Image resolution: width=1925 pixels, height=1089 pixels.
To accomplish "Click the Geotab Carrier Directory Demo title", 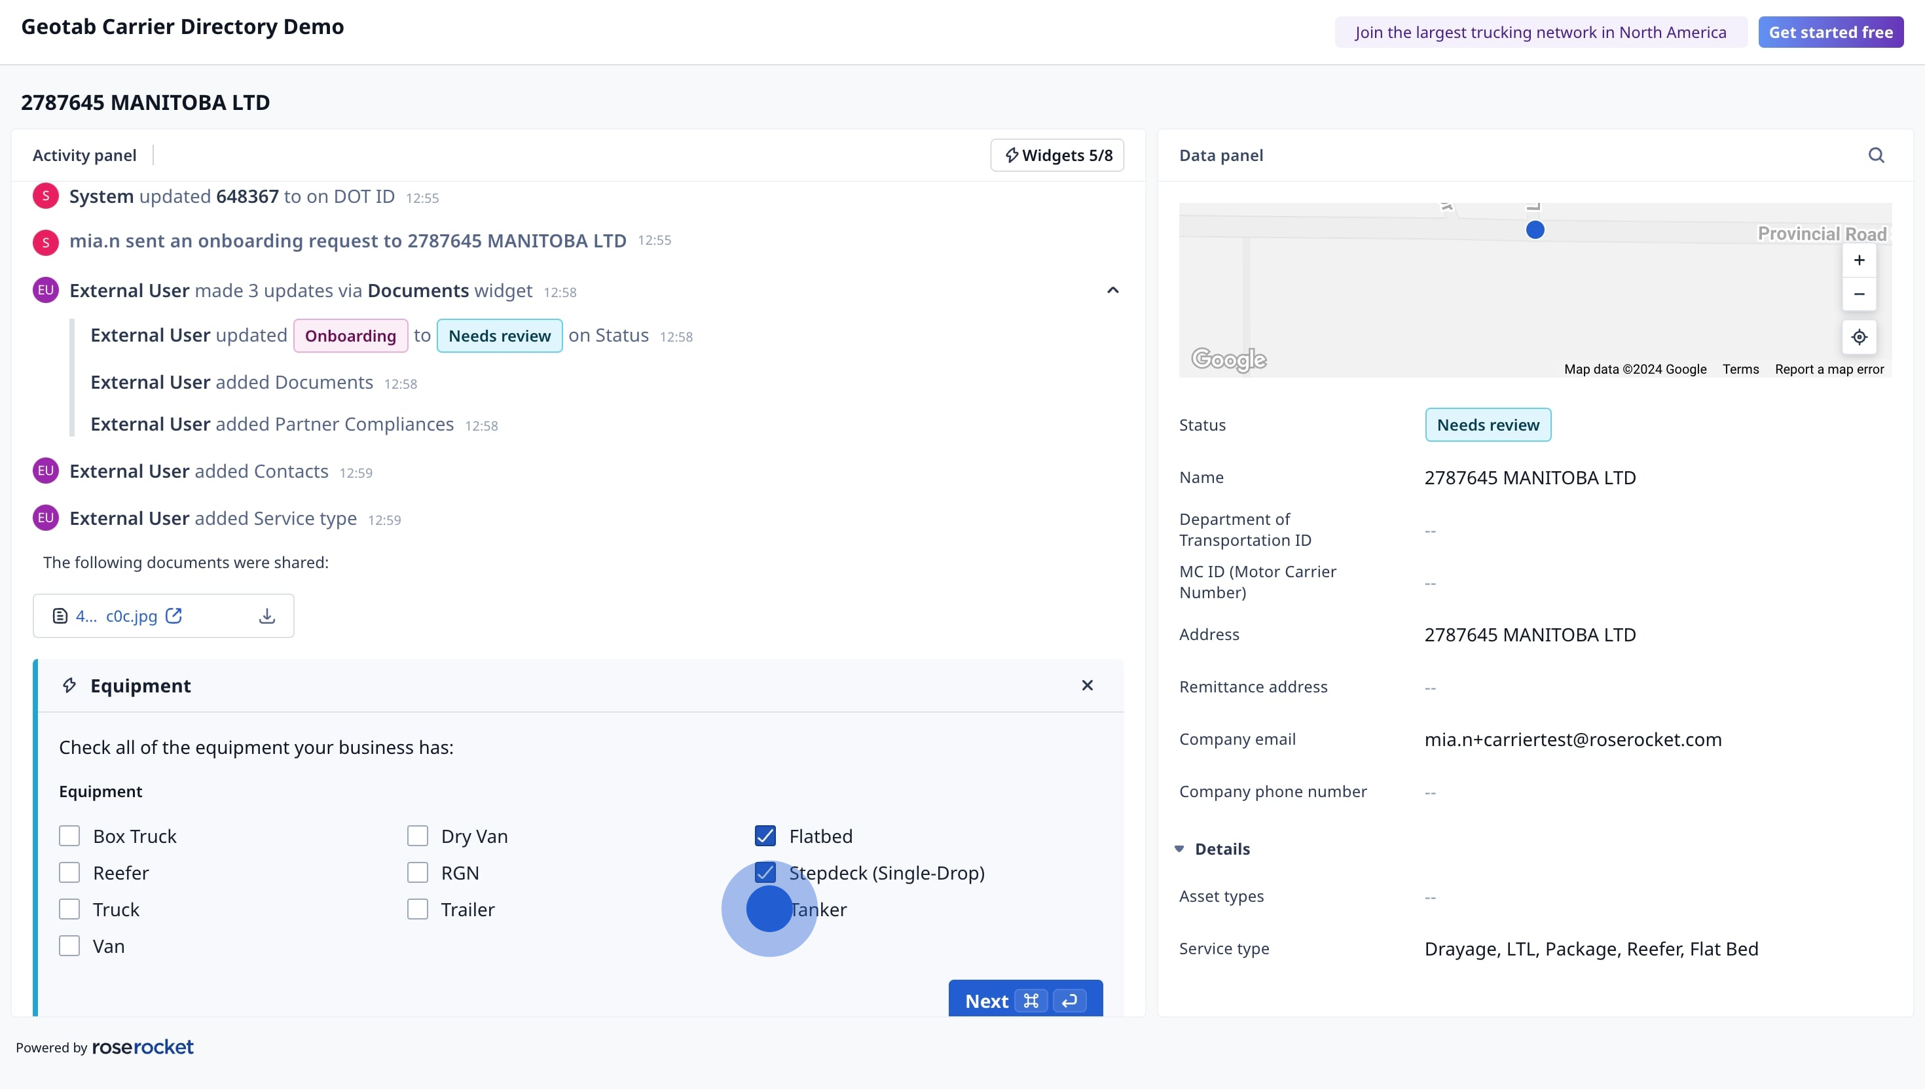I will pyautogui.click(x=183, y=27).
